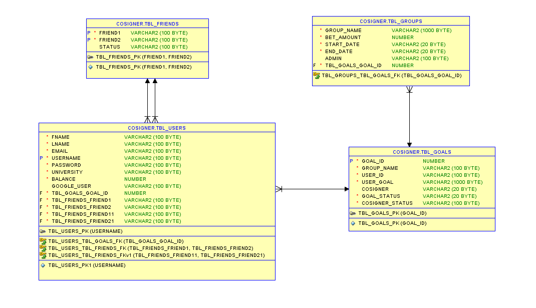The image size is (536, 308).
Task: Select the COSIGNER.TBL_GROUPS table title
Action: (391, 22)
